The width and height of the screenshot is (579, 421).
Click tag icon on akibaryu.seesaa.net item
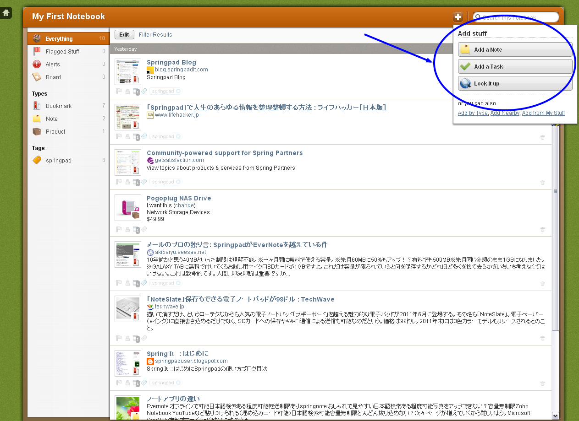coord(144,283)
